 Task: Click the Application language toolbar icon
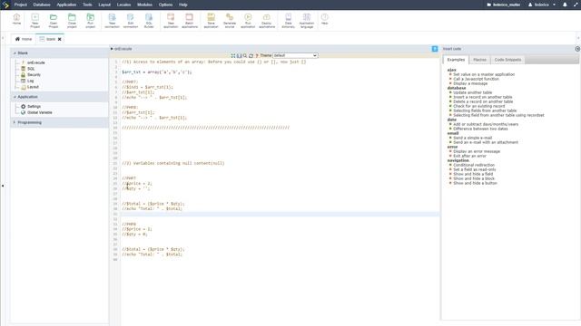(307, 21)
